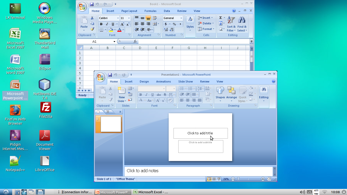The height and width of the screenshot is (195, 347).
Task: Click Excel Help question mark icon
Action: (234, 11)
